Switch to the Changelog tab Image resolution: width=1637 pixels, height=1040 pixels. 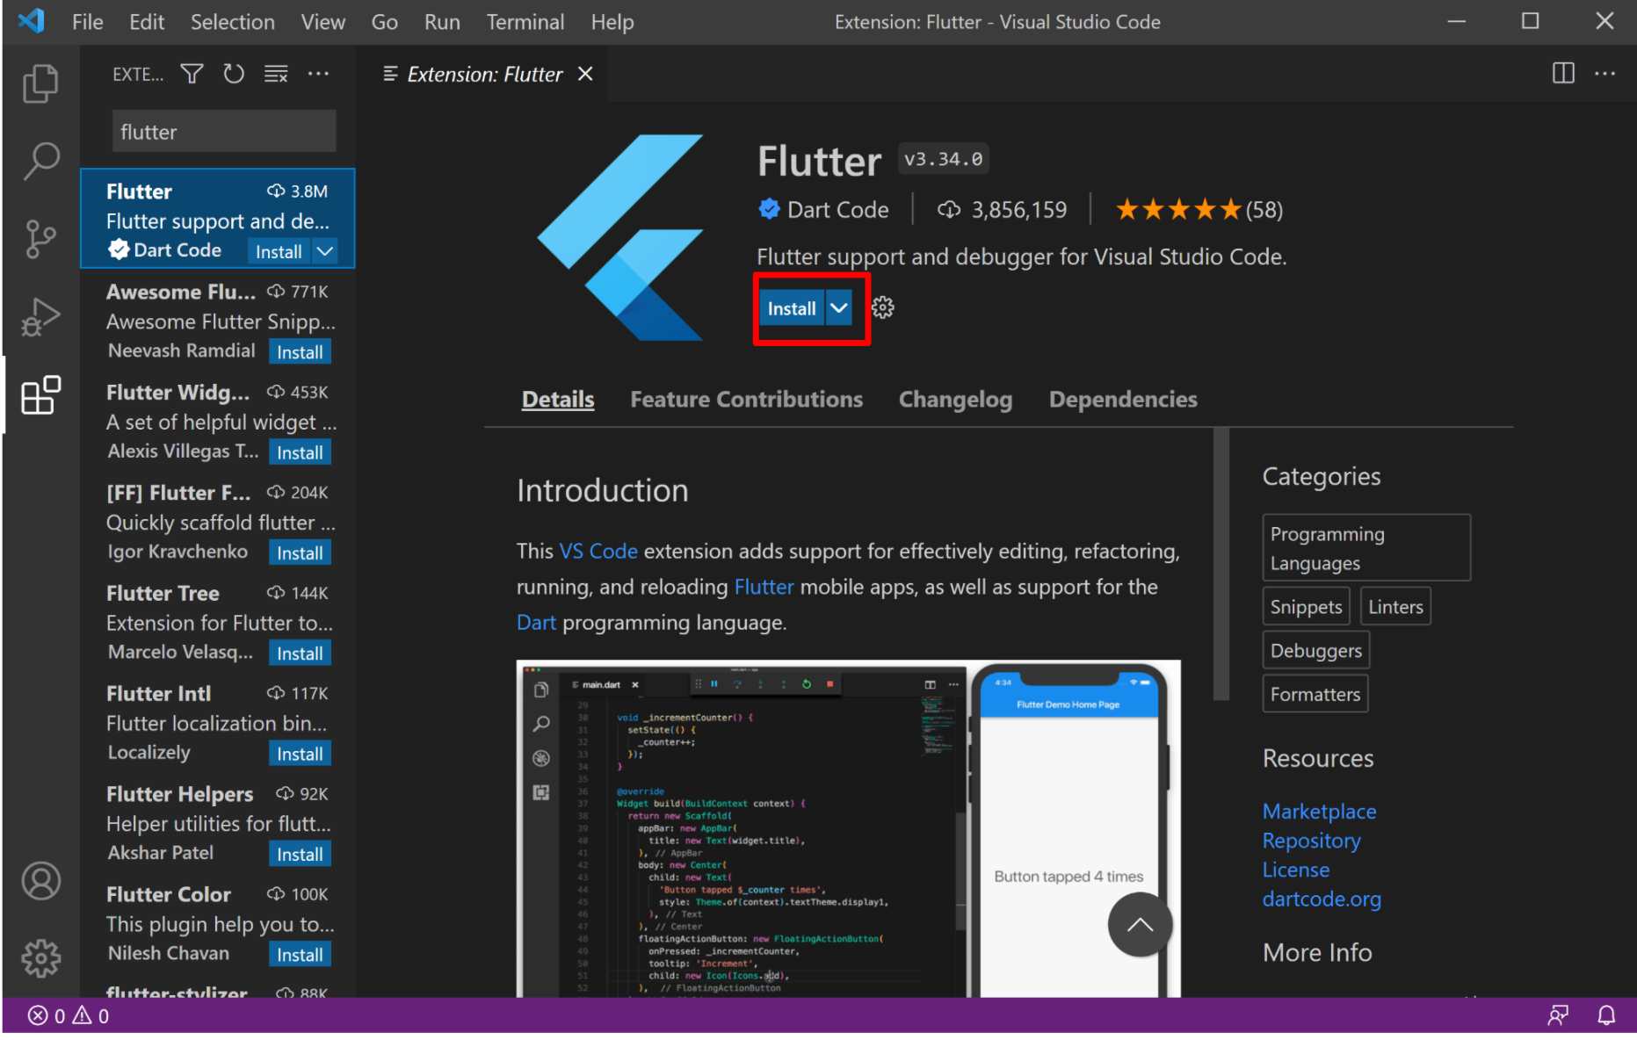point(955,400)
